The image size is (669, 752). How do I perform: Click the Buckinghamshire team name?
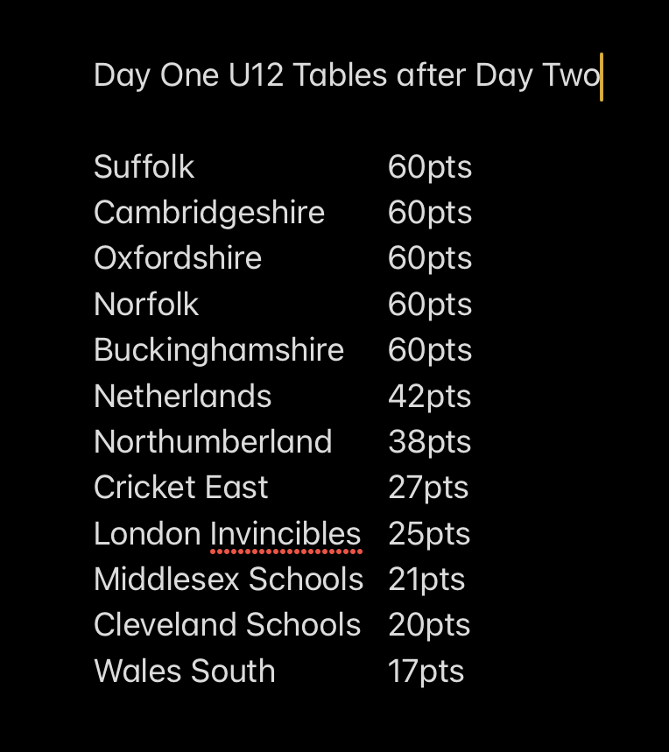pos(219,350)
